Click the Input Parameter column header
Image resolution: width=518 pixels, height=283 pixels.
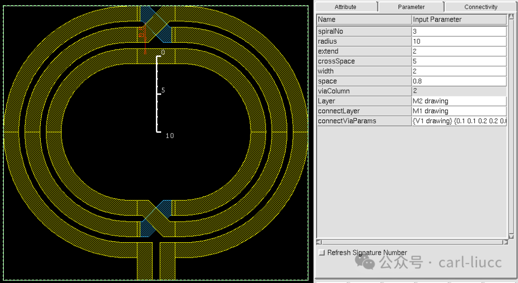coord(459,20)
